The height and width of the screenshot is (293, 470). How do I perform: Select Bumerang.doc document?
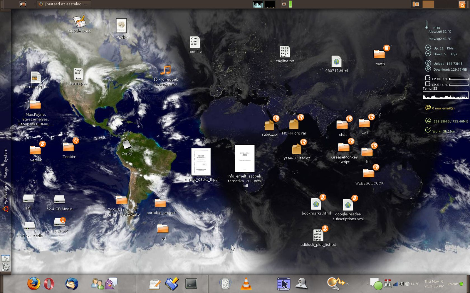(x=36, y=80)
